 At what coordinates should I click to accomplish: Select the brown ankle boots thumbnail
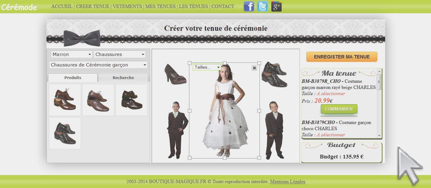click(x=131, y=100)
